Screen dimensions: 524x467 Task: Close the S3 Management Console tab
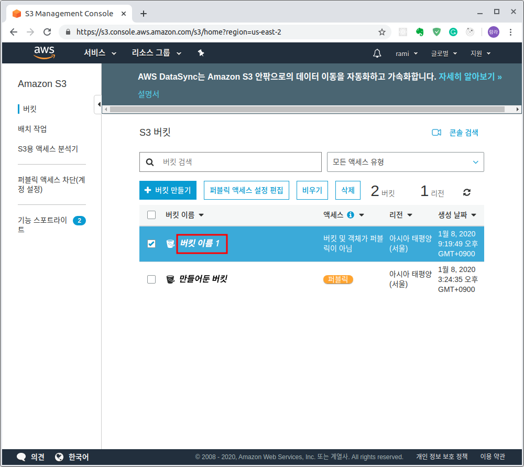(x=123, y=14)
